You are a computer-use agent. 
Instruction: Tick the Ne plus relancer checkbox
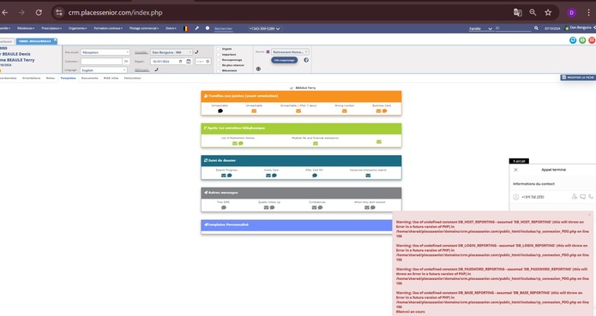tap(218, 65)
